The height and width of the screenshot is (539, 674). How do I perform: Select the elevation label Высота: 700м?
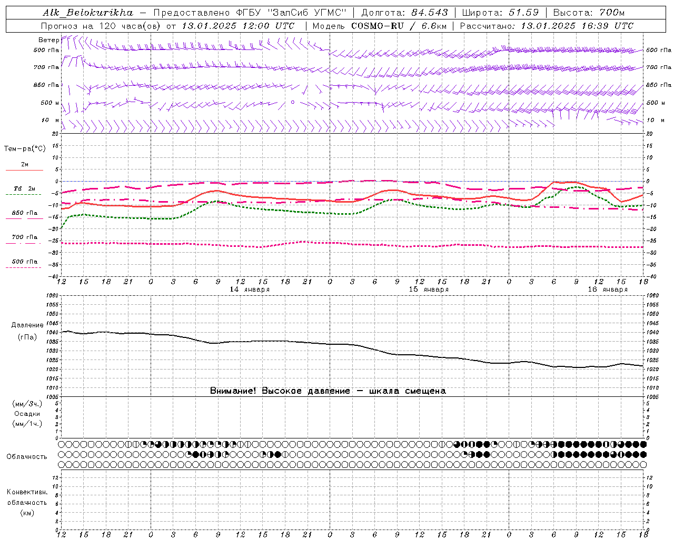(x=589, y=13)
